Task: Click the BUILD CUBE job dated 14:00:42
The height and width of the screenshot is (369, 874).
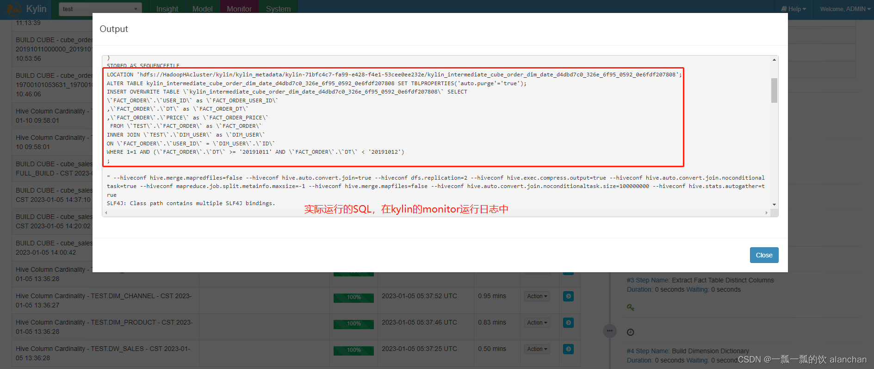Action: 54,248
